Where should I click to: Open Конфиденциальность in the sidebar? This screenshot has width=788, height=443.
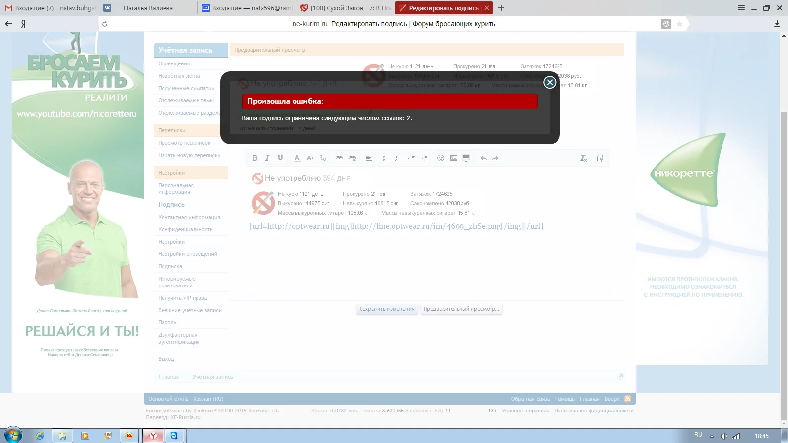click(185, 229)
